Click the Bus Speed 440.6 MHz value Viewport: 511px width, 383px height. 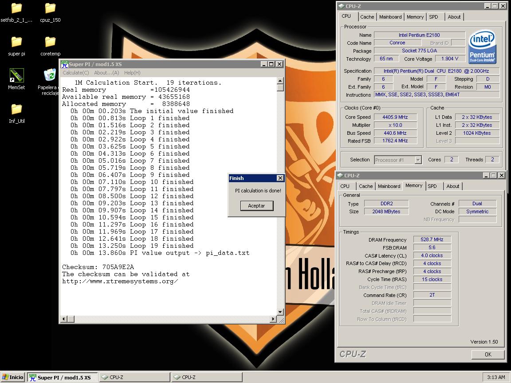coord(395,133)
